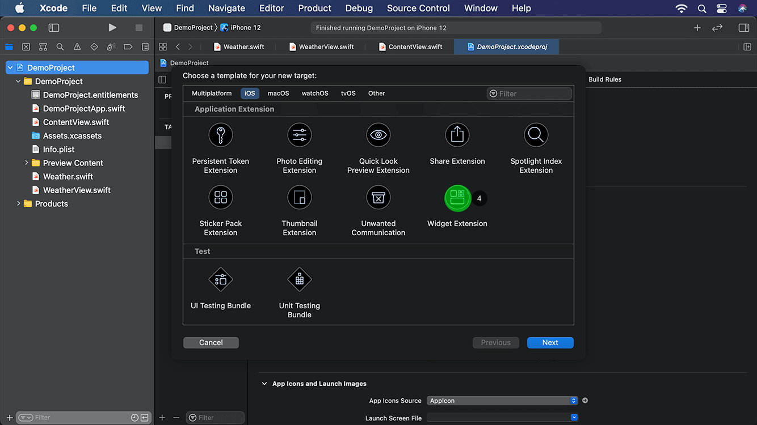
Task: Select Info.plist in navigator
Action: point(59,149)
